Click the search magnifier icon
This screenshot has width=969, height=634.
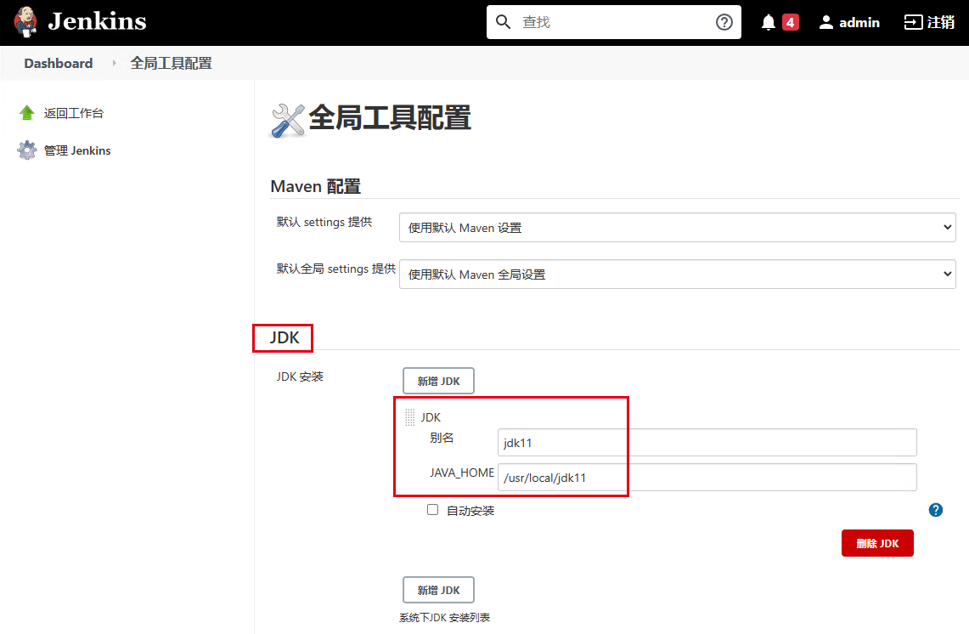click(503, 22)
